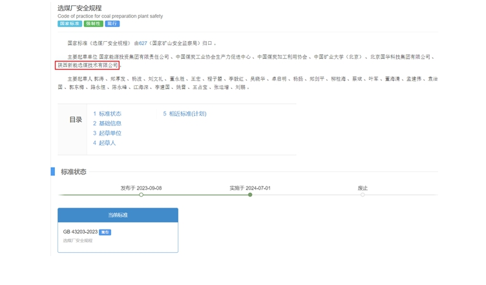Navigate to 3 起草单位 section

click(107, 133)
